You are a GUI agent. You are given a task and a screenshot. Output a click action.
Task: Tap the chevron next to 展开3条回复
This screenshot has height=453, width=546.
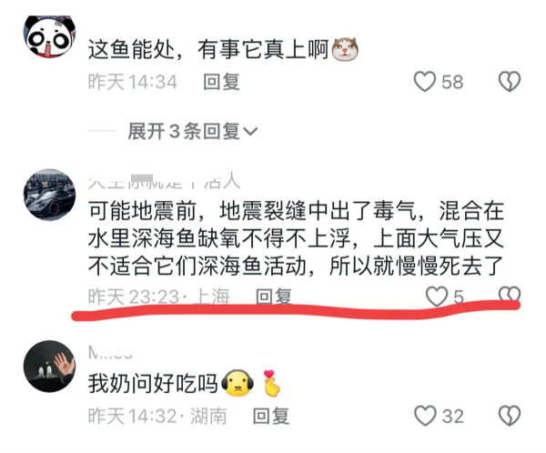(x=250, y=132)
